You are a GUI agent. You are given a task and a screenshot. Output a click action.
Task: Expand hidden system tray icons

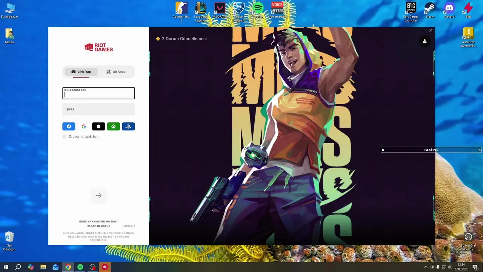[426, 267]
